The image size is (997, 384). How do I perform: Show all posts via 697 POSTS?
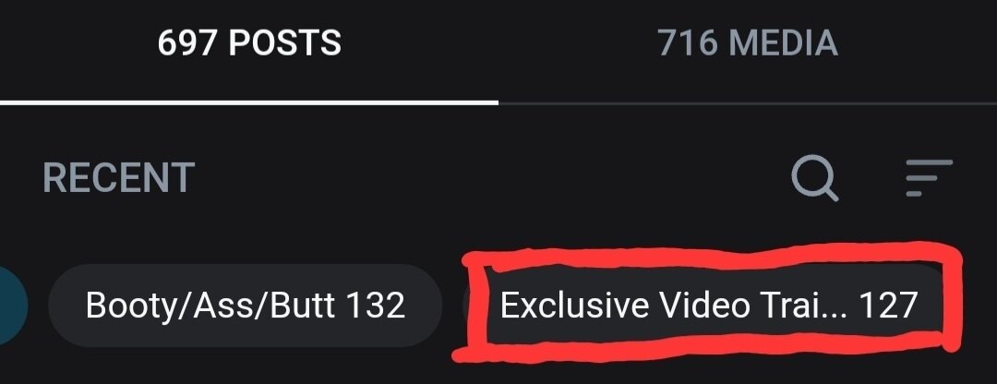coord(249,43)
